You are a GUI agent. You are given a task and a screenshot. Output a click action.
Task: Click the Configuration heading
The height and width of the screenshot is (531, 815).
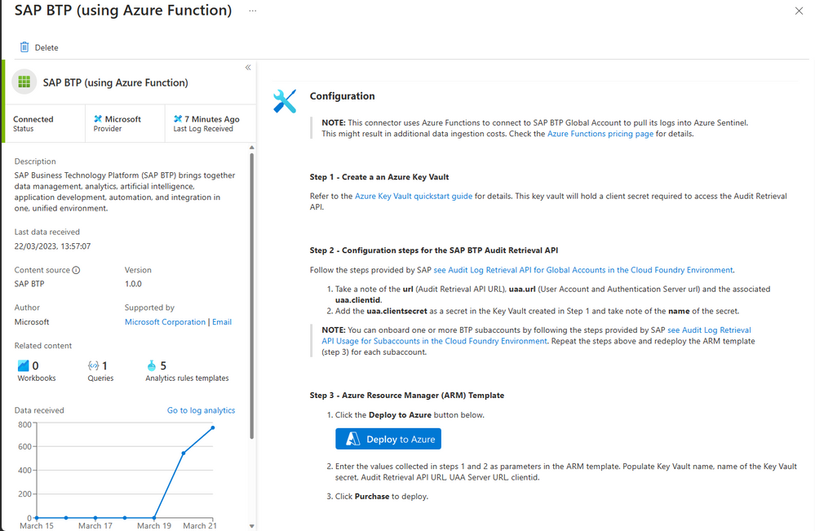pyautogui.click(x=342, y=96)
